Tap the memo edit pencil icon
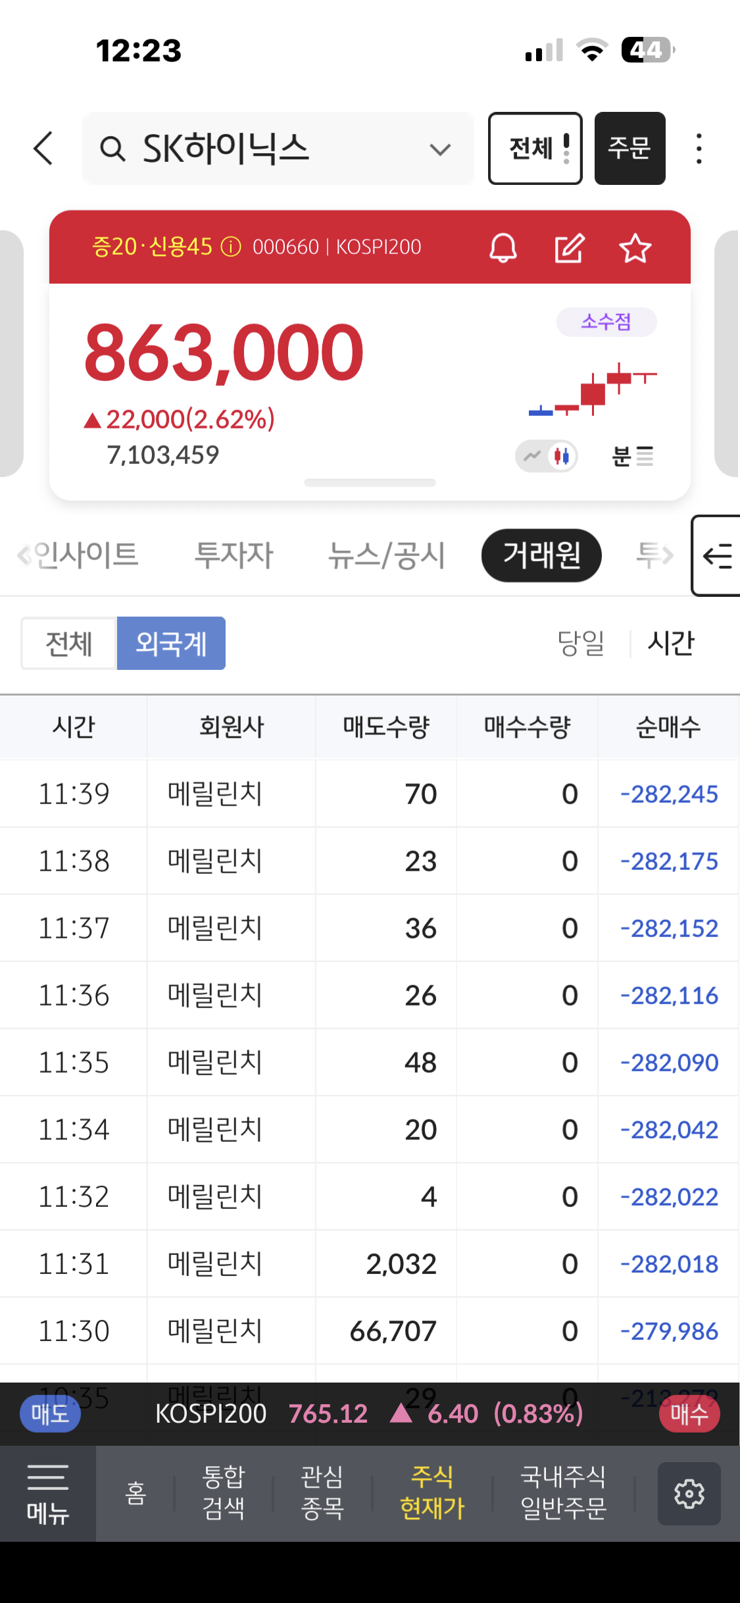This screenshot has height=1603, width=740. click(x=569, y=248)
